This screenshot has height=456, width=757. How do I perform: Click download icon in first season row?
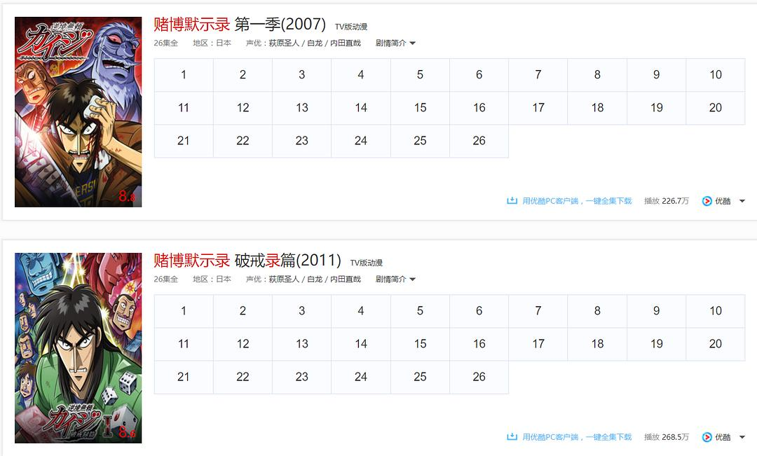(512, 201)
